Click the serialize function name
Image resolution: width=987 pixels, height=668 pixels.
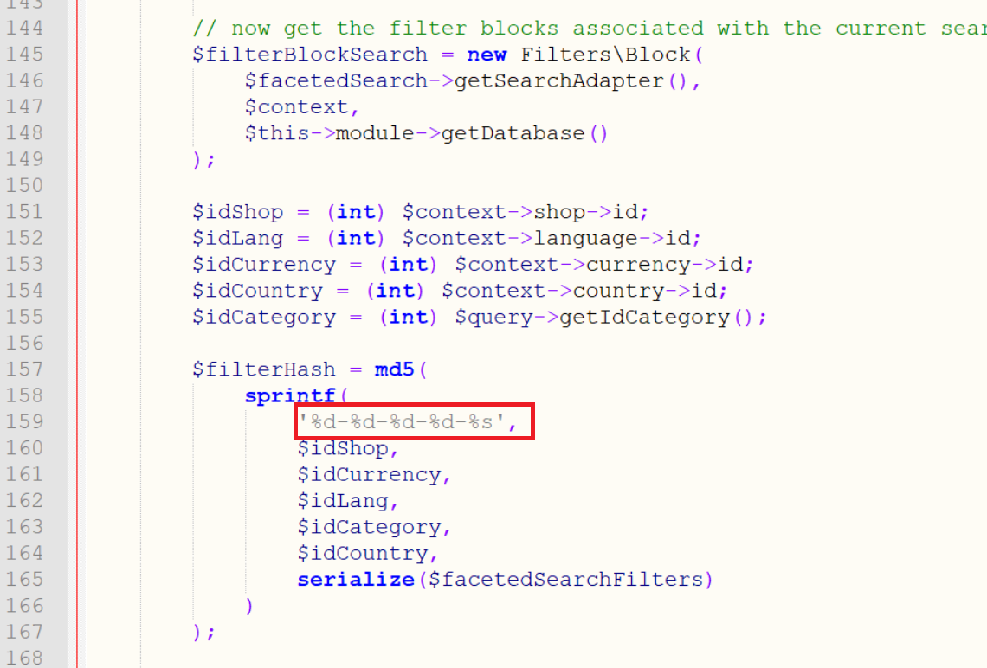[356, 580]
